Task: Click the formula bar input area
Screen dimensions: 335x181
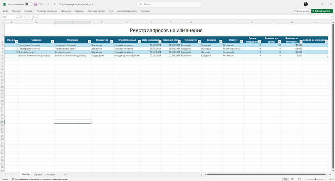Action: (184, 17)
